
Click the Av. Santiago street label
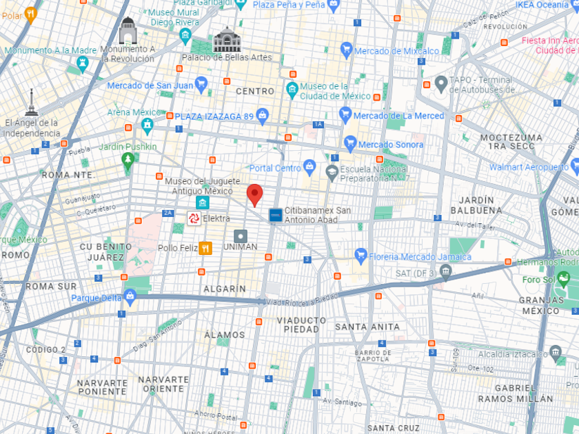pos(342,402)
